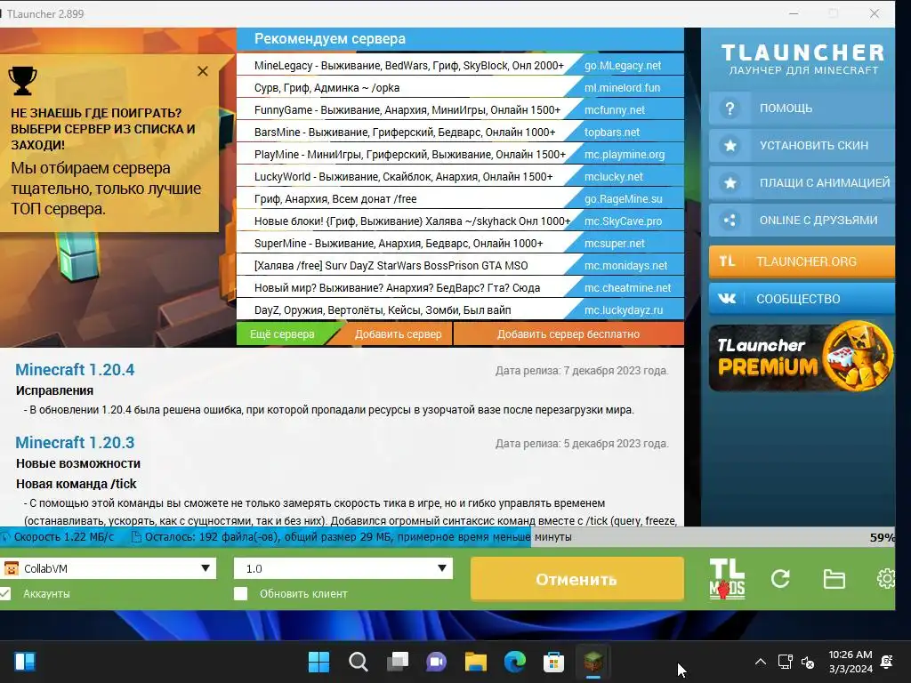The image size is (911, 683).
Task: Open the notification bell icon
Action: click(887, 662)
